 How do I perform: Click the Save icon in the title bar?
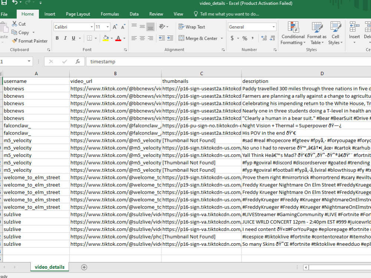(x=4, y=2)
